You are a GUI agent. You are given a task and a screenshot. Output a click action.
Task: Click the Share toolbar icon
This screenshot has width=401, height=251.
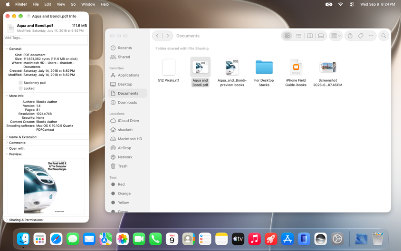tap(350, 36)
